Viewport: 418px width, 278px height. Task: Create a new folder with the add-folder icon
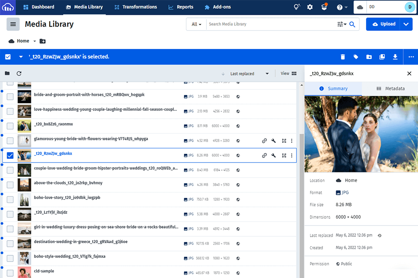click(43, 41)
